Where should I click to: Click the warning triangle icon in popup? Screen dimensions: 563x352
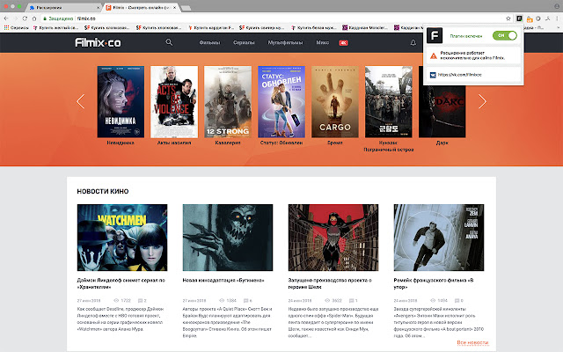(432, 55)
